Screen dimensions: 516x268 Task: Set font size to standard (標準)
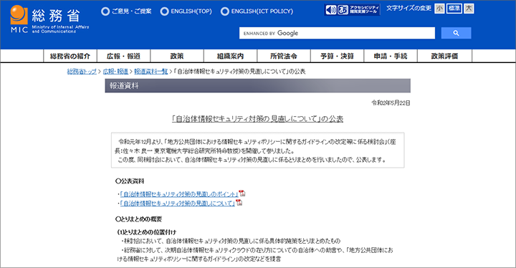point(454,9)
